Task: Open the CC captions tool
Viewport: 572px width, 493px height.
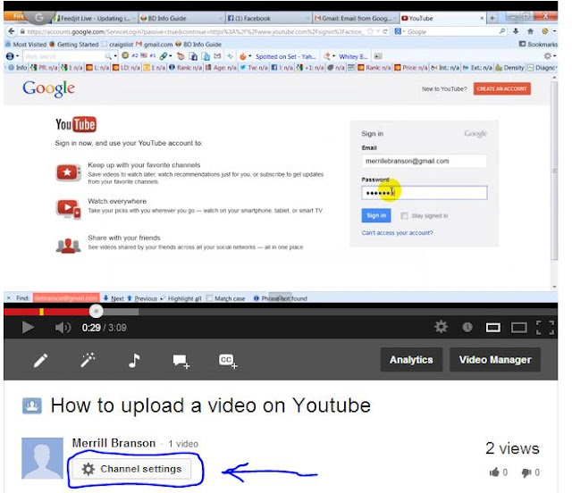Action: point(228,361)
